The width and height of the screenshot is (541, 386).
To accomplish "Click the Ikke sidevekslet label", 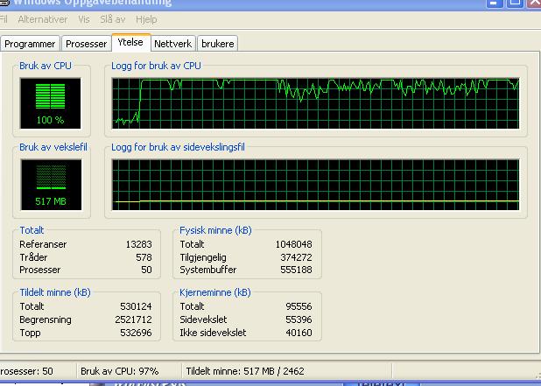I will click(213, 333).
